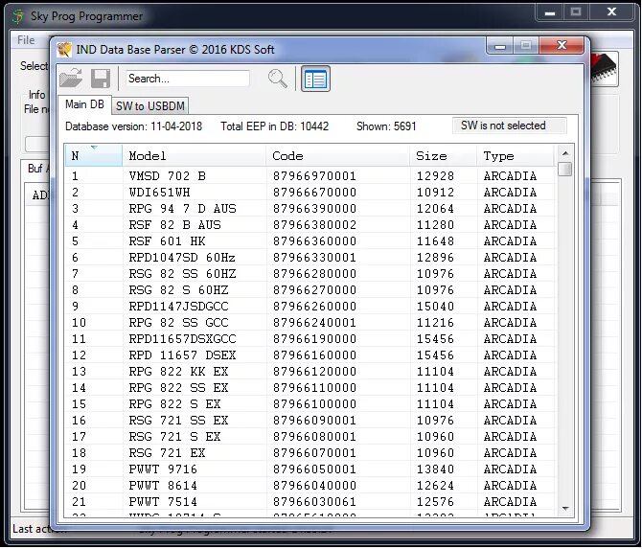Click the SW is not selected button
The width and height of the screenshot is (642, 549).
tap(510, 126)
